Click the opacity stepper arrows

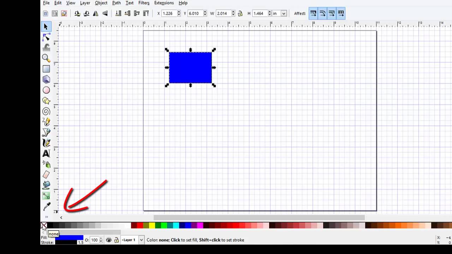(101, 240)
